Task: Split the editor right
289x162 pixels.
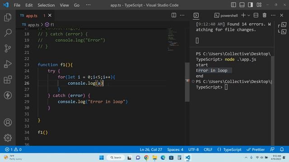Action: pos(173,15)
